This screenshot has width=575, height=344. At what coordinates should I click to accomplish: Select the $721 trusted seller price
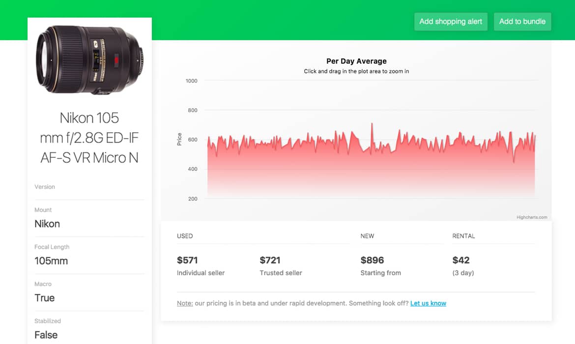point(270,260)
